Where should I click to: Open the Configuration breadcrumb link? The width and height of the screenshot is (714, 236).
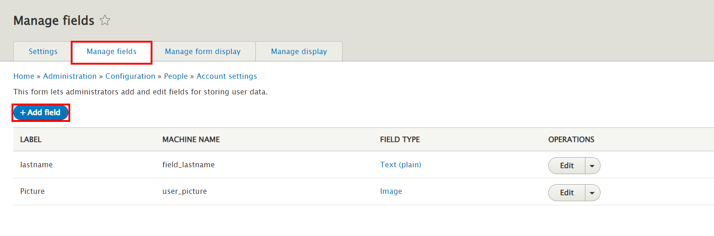pos(130,76)
